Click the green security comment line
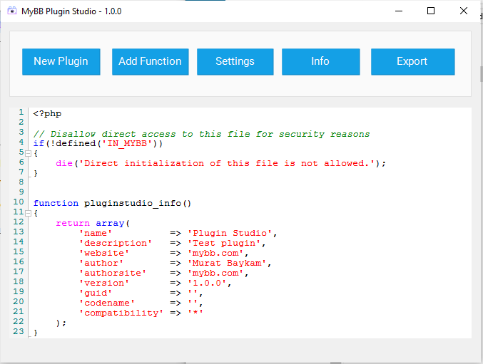Screen dimensions: 483x364 (201, 133)
